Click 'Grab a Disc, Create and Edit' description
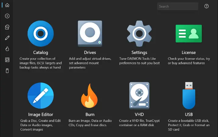This screenshot has width=218, height=137. coord(41,125)
